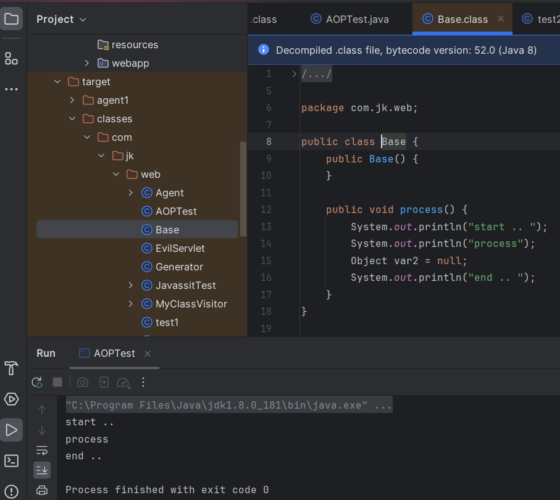Open the profiler gauge icon
The width and height of the screenshot is (560, 500).
pos(123,383)
